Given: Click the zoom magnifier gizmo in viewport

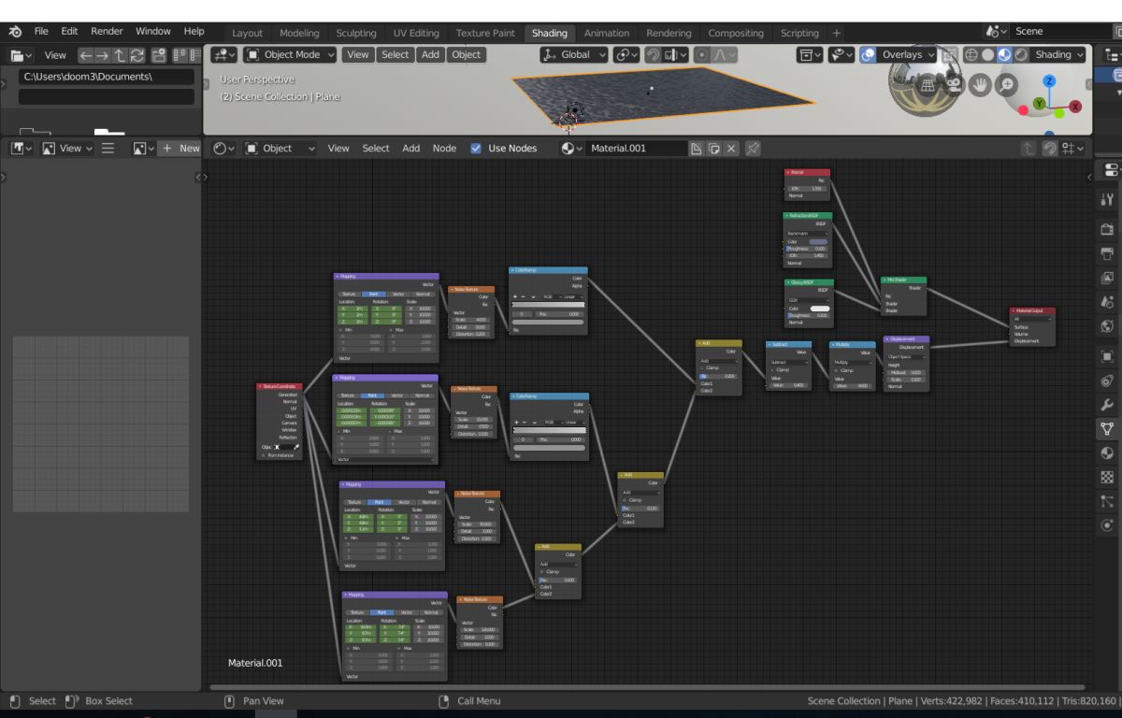Looking at the screenshot, I should pyautogui.click(x=1007, y=85).
